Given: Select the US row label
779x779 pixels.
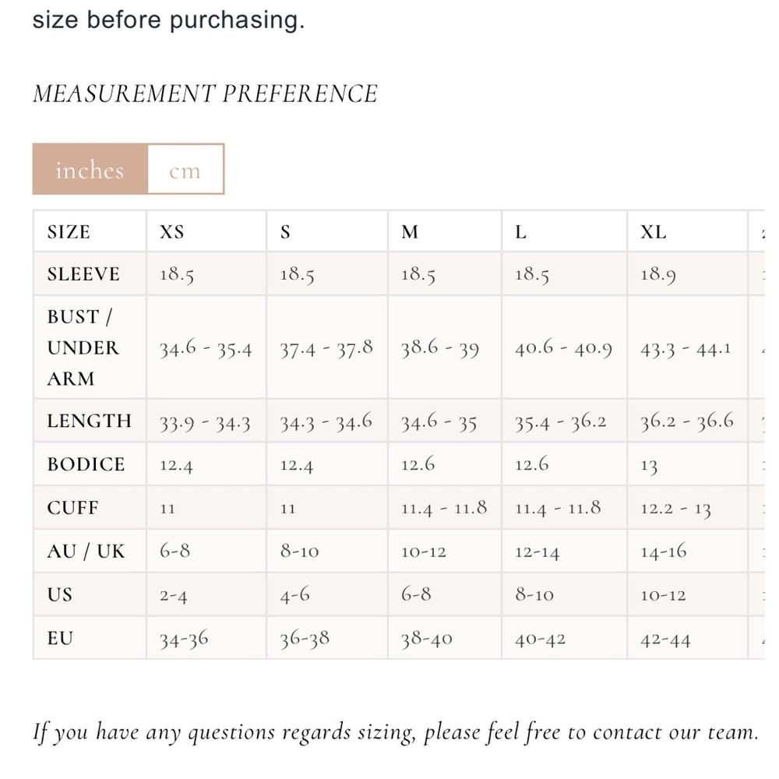Looking at the screenshot, I should click(x=60, y=594).
